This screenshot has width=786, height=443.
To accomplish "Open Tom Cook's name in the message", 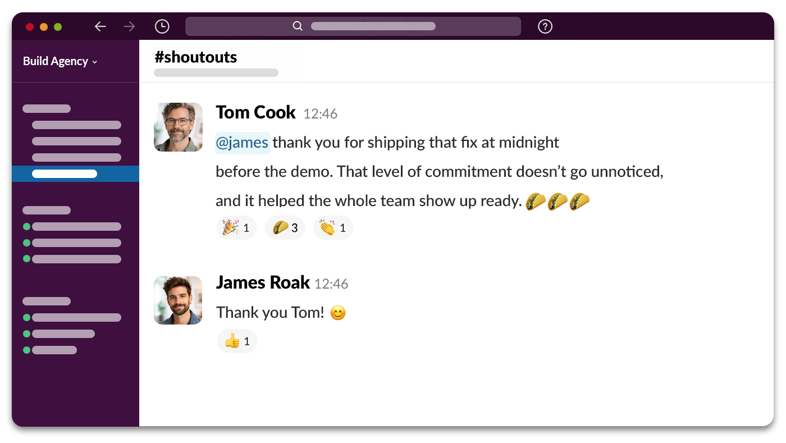I will [255, 112].
